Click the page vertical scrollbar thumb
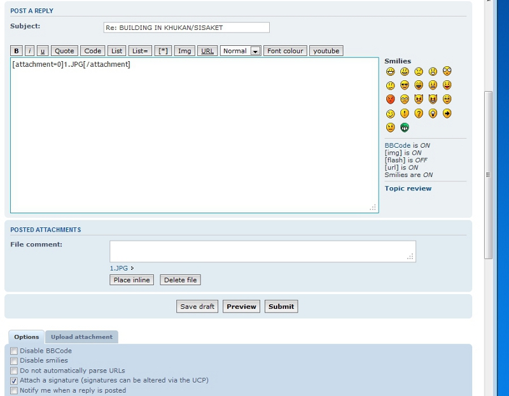Viewport: 509px width, 396px height. point(488,174)
